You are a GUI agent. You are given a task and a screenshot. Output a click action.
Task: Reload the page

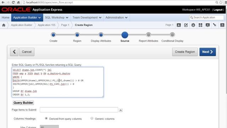point(13,2)
